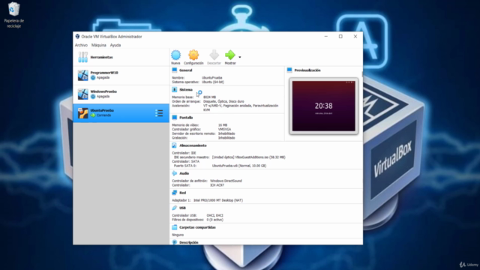The height and width of the screenshot is (270, 480).
Task: Maximize the VirtualBox window
Action: [x=340, y=37]
